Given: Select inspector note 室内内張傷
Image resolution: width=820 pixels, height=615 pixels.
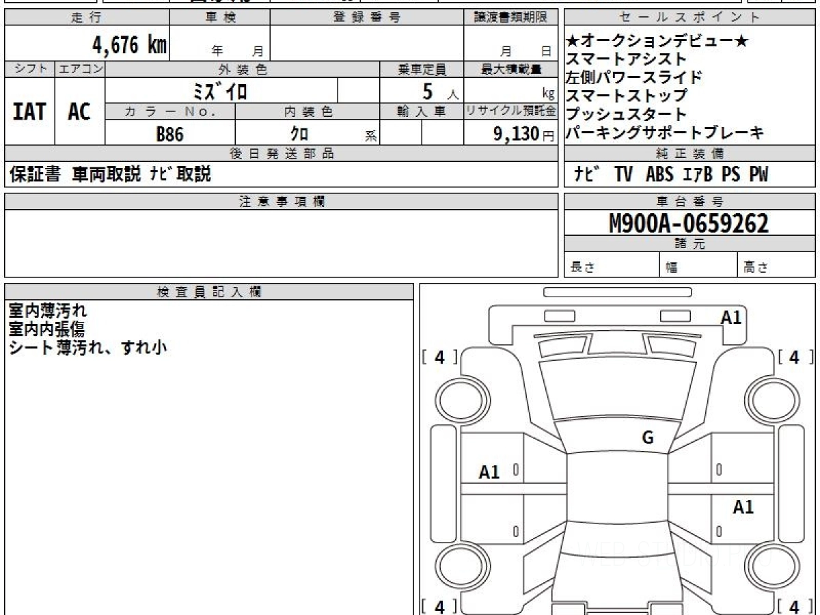Looking at the screenshot, I should (x=47, y=329).
